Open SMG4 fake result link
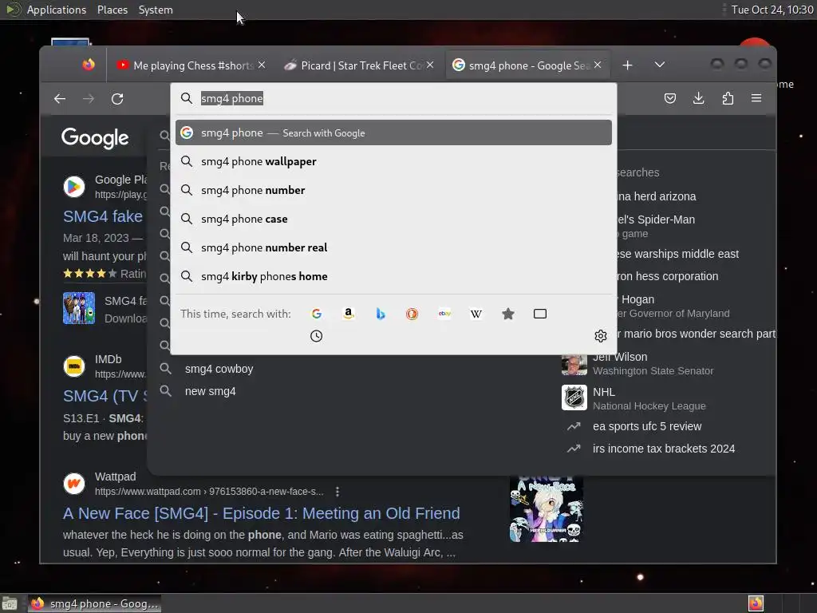817x613 pixels. pyautogui.click(x=103, y=216)
